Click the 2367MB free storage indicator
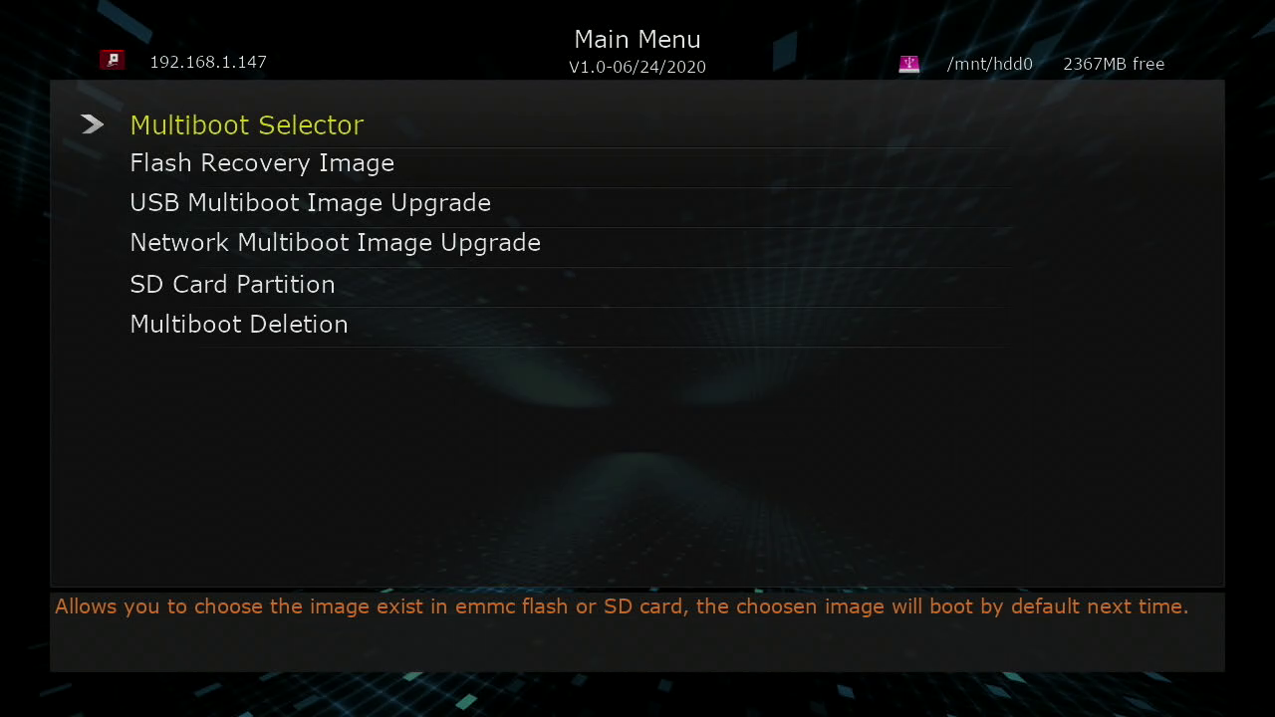1275x717 pixels. (x=1114, y=64)
